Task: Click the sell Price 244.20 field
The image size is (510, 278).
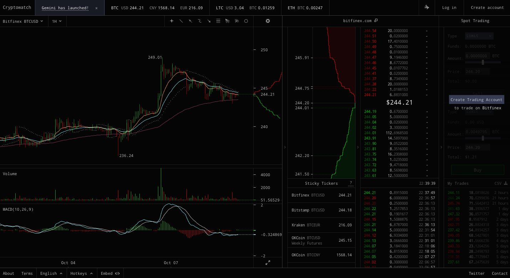Action: pos(478,72)
